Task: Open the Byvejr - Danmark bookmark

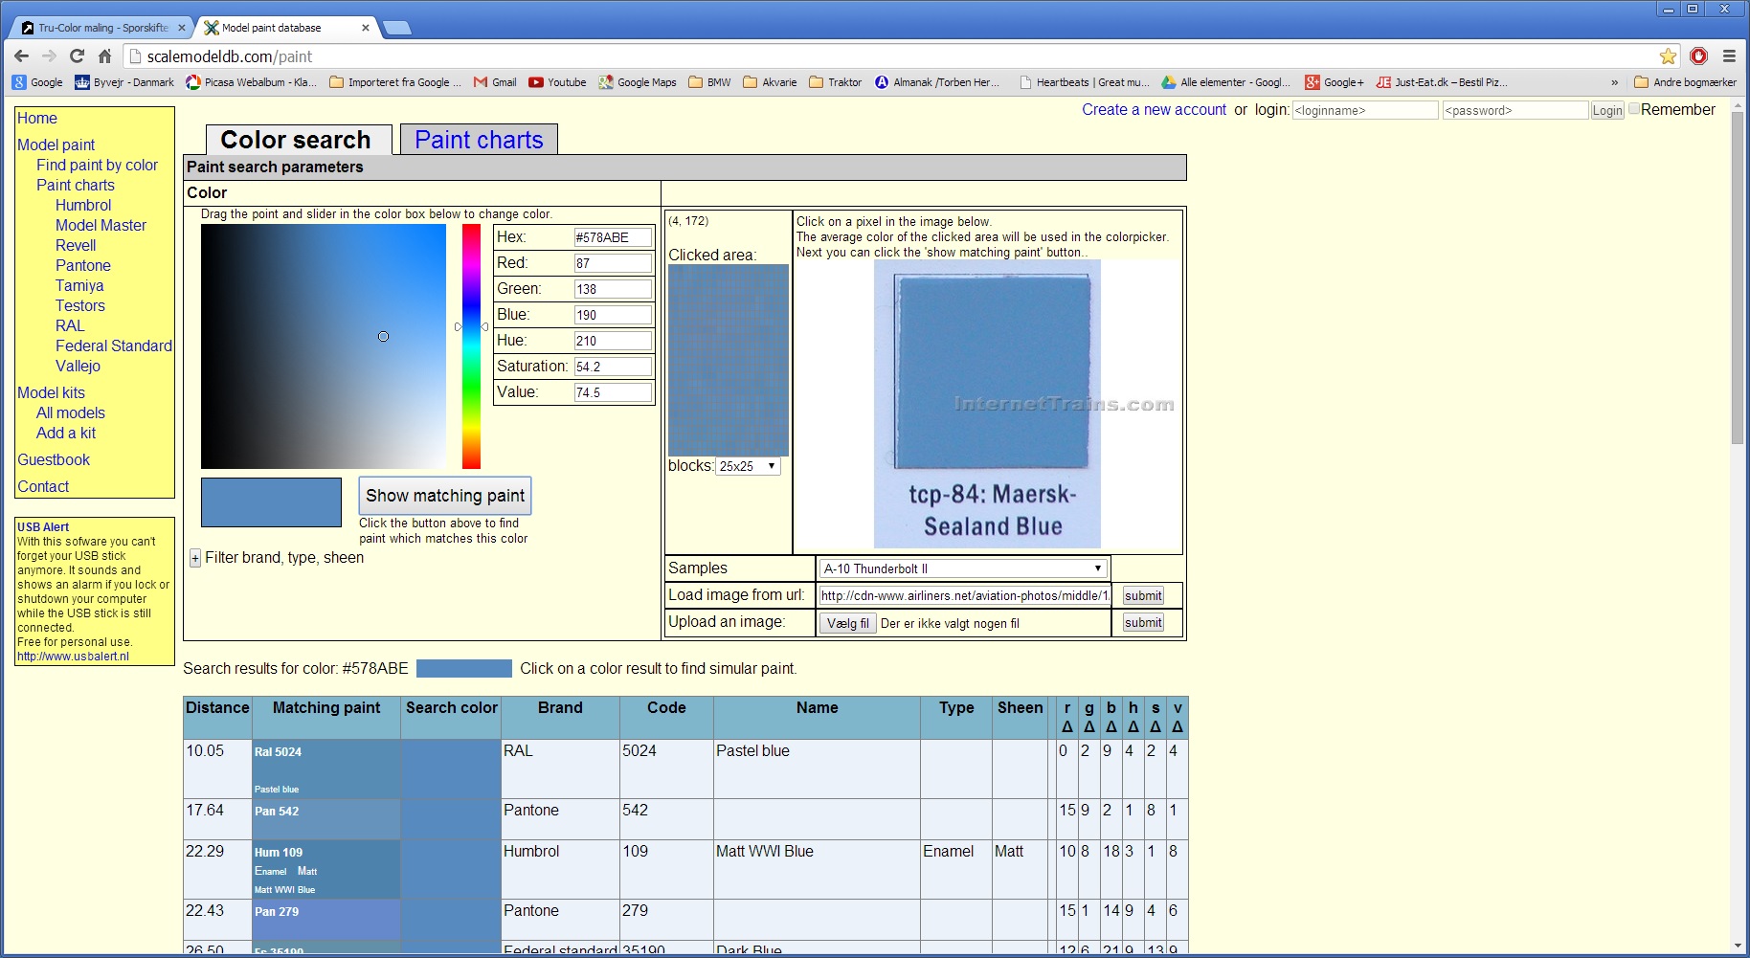Action: click(x=124, y=82)
